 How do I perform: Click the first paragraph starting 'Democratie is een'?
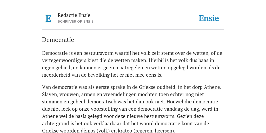(132, 64)
